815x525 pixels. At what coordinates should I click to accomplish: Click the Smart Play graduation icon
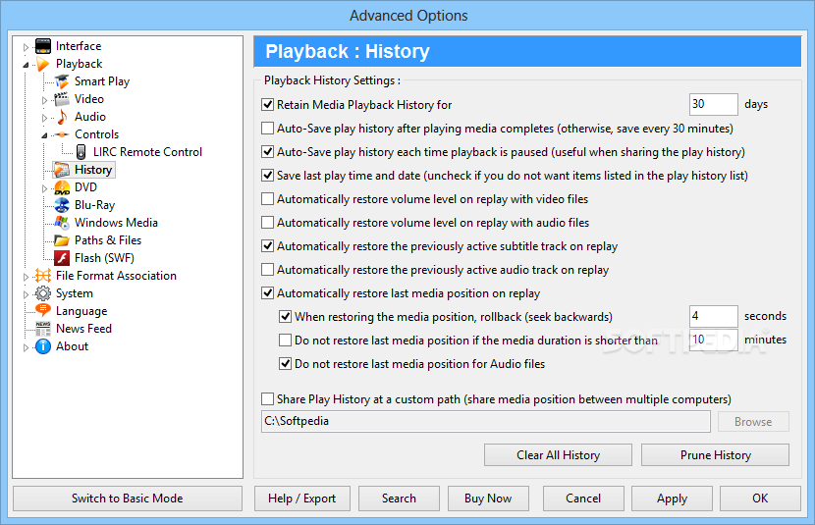pyautogui.click(x=62, y=81)
